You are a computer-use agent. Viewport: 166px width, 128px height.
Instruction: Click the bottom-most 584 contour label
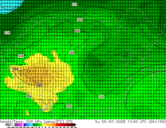coord(69,106)
